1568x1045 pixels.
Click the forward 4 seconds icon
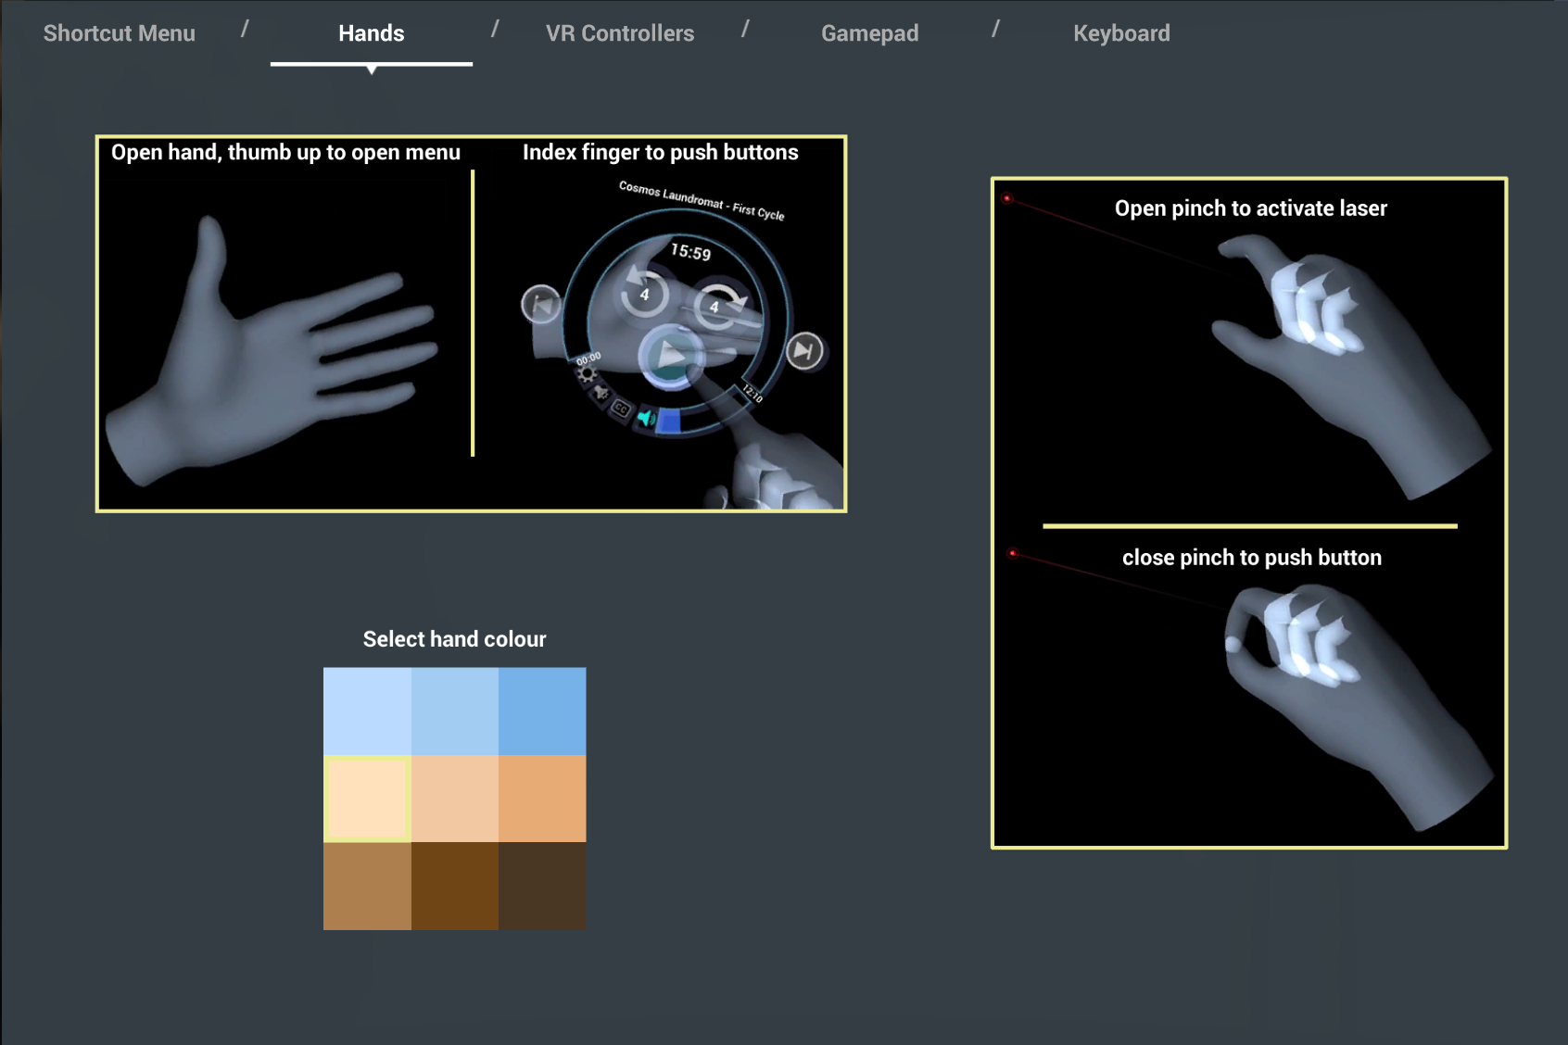715,306
